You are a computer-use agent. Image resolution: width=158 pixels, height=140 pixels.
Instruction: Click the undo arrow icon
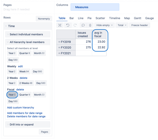coord(68,25)
